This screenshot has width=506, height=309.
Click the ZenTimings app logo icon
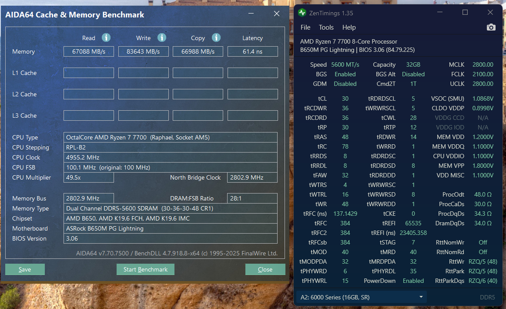coord(302,13)
